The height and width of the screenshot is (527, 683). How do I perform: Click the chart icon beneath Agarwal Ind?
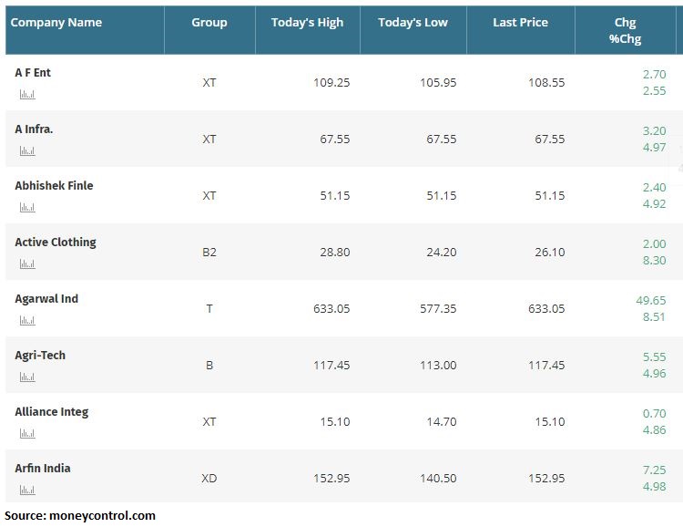click(26, 320)
